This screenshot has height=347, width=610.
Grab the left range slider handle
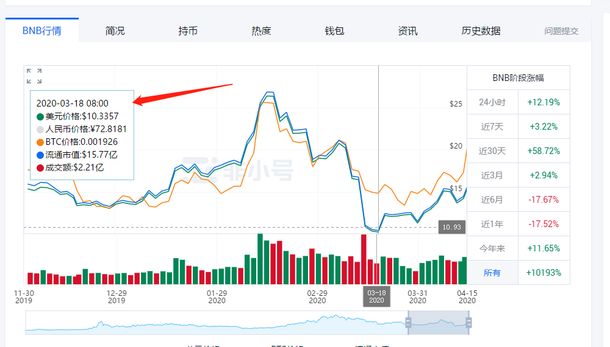click(x=408, y=323)
